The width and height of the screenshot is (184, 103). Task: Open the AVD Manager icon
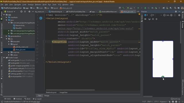point(167,8)
